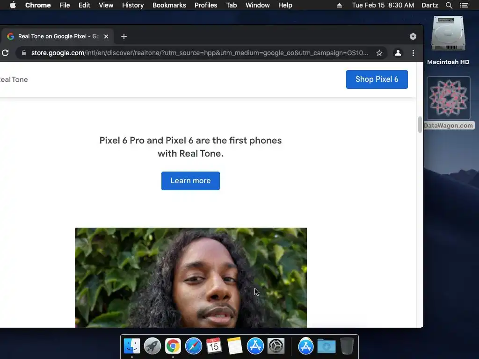This screenshot has width=479, height=359.
Task: Open Chrome's three-dot menu
Action: pos(413,53)
